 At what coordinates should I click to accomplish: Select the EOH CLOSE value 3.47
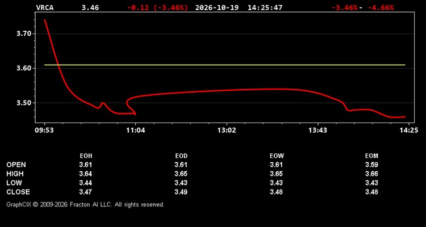coord(86,192)
